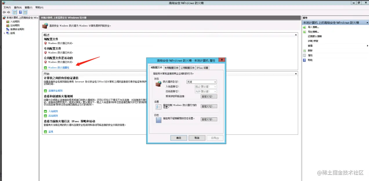Click the 确定 button in the dialog
This screenshot has height=181, width=369.
coord(179,138)
